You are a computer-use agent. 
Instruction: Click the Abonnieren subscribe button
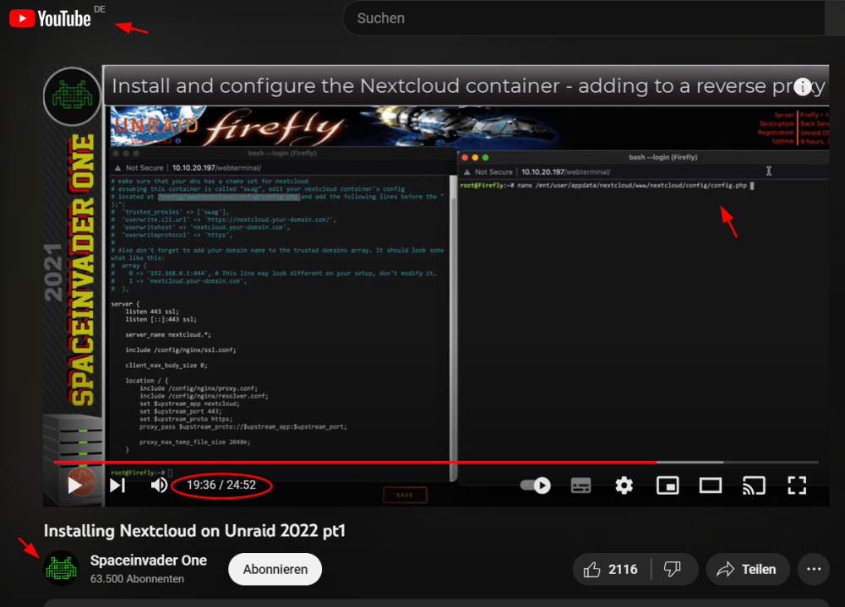tap(275, 569)
